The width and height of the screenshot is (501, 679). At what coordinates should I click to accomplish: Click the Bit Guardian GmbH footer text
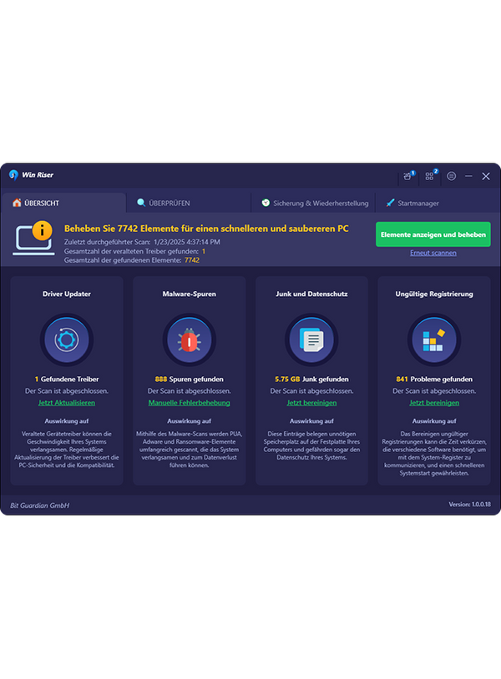[x=40, y=505]
